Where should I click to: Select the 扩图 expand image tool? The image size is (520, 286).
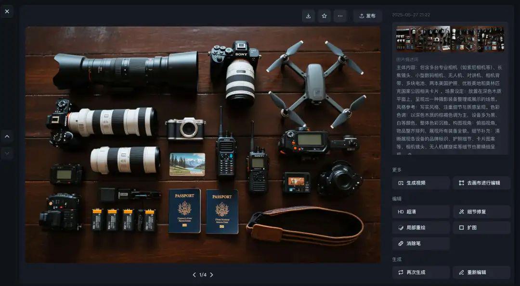pyautogui.click(x=481, y=227)
